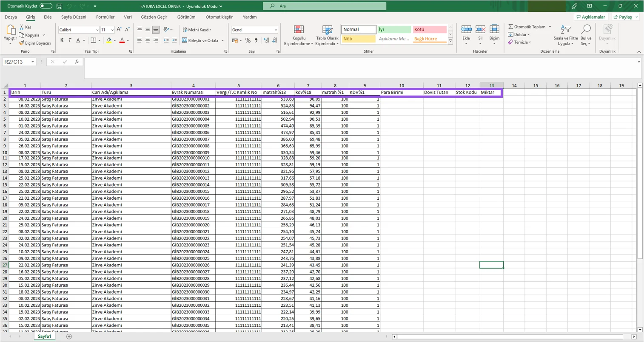Open Tablo Olarak Biçimlendir menu
The image size is (644, 342).
327,35
